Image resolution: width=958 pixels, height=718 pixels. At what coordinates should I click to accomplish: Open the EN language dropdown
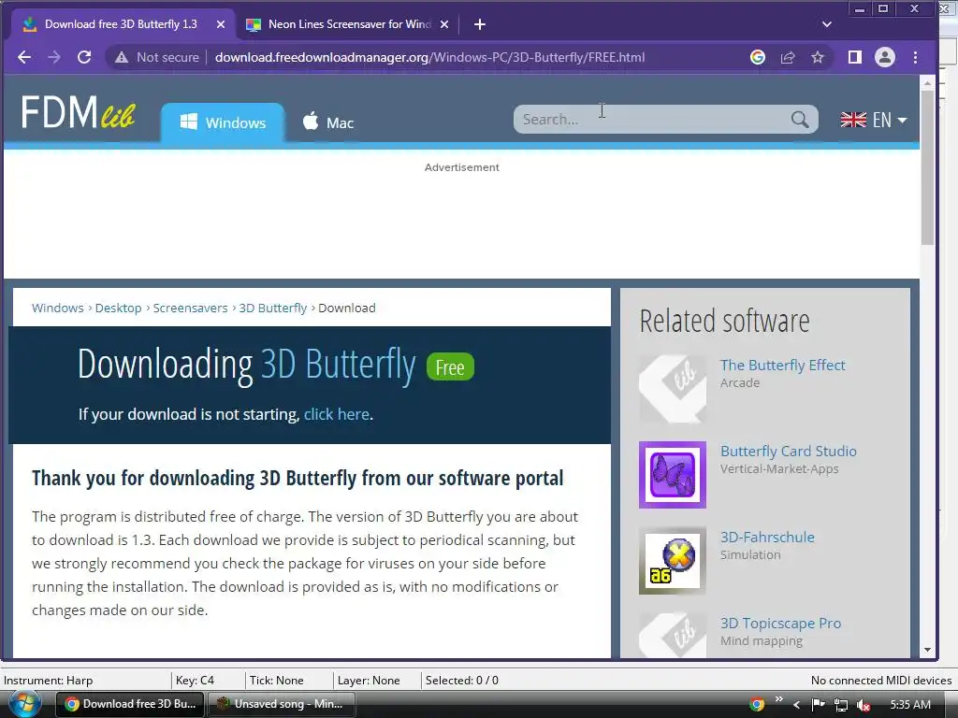[x=874, y=120]
